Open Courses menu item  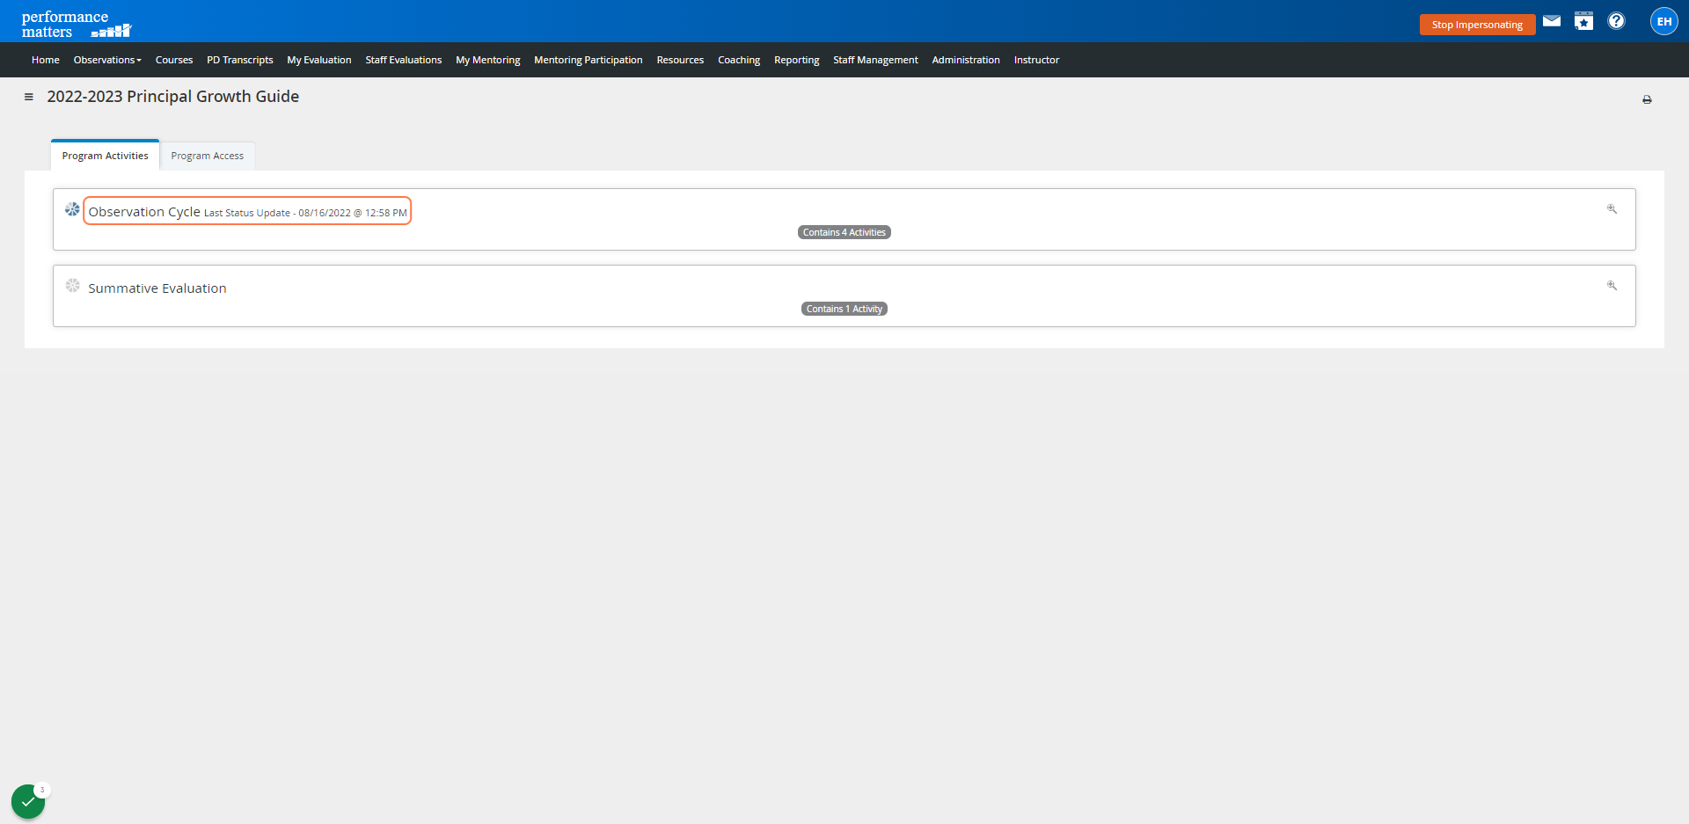coord(174,60)
